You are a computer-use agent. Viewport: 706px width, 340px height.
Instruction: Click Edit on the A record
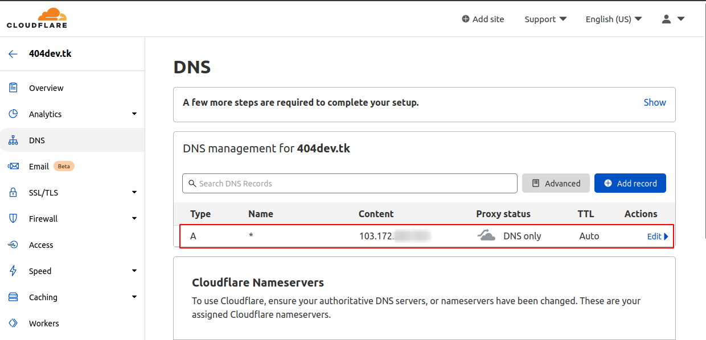[658, 237]
